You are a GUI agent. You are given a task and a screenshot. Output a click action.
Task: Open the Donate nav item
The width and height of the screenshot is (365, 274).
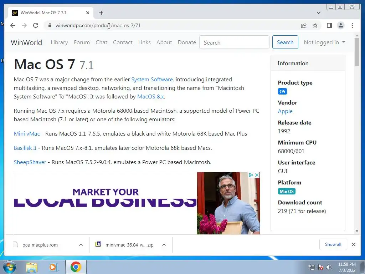187,42
